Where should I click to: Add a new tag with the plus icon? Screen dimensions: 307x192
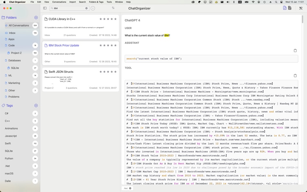coord(36,105)
